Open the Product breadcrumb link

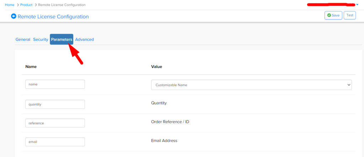[x=26, y=5]
